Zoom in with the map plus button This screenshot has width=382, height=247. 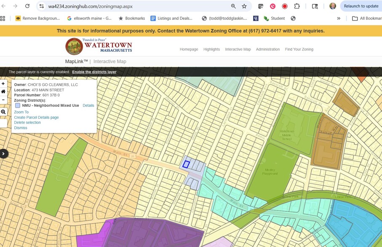[3, 84]
